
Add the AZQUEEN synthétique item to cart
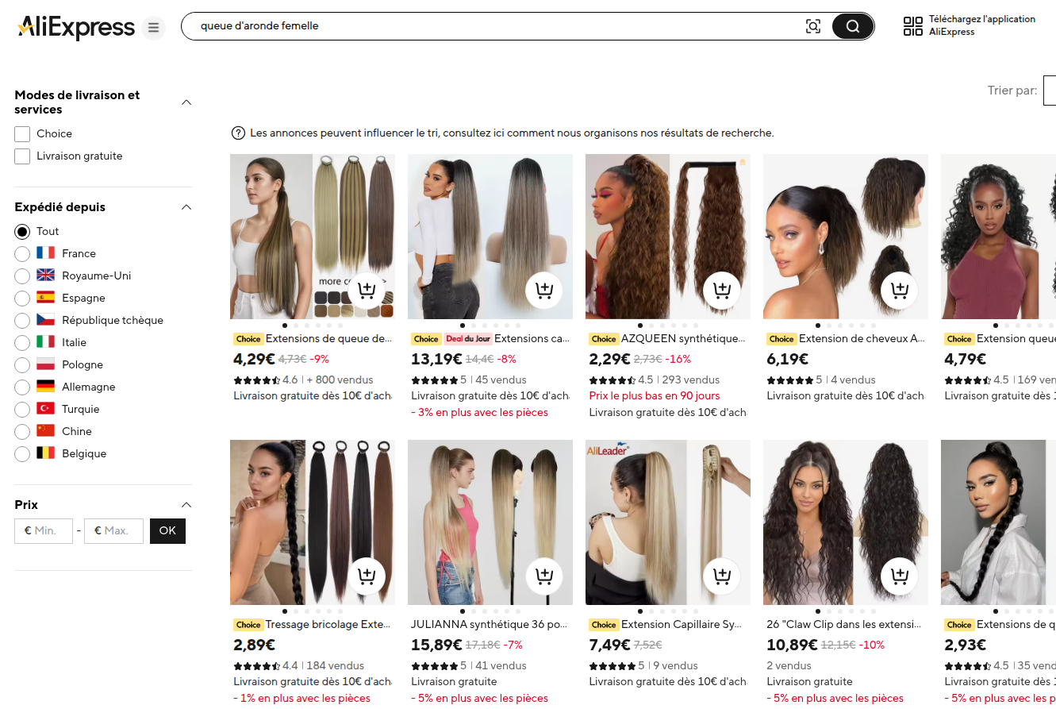click(721, 290)
